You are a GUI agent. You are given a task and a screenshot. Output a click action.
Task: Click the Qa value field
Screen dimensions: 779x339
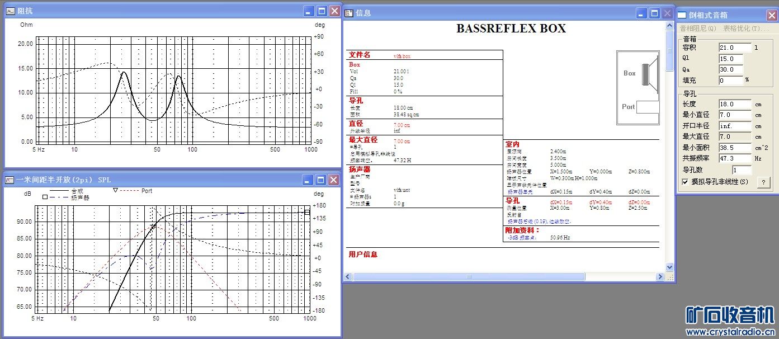730,70
